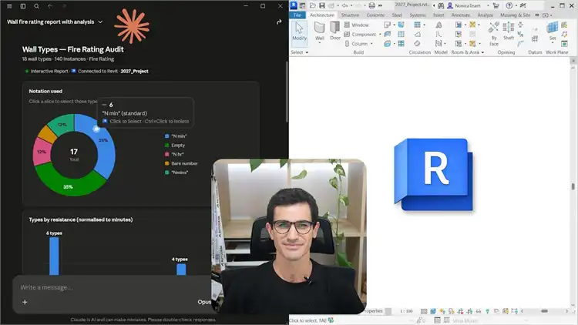578x325 pixels.
Task: Click the Help question mark icon
Action: click(509, 5)
